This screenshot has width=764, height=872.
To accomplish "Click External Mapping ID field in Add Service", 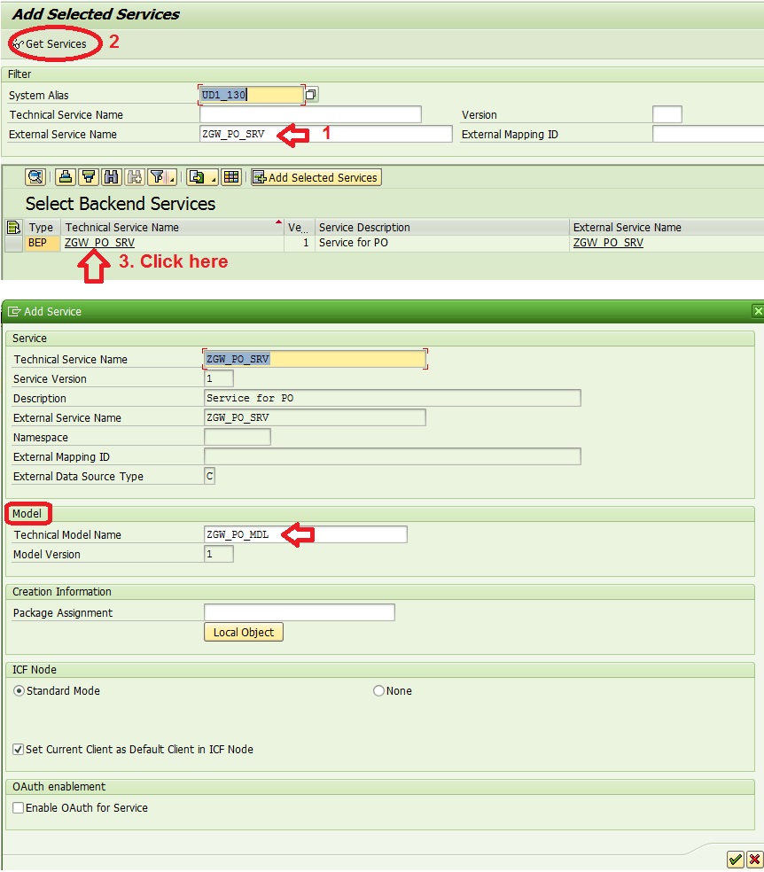I will pyautogui.click(x=393, y=456).
